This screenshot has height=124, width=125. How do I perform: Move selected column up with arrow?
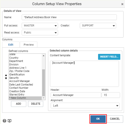click(6, 75)
